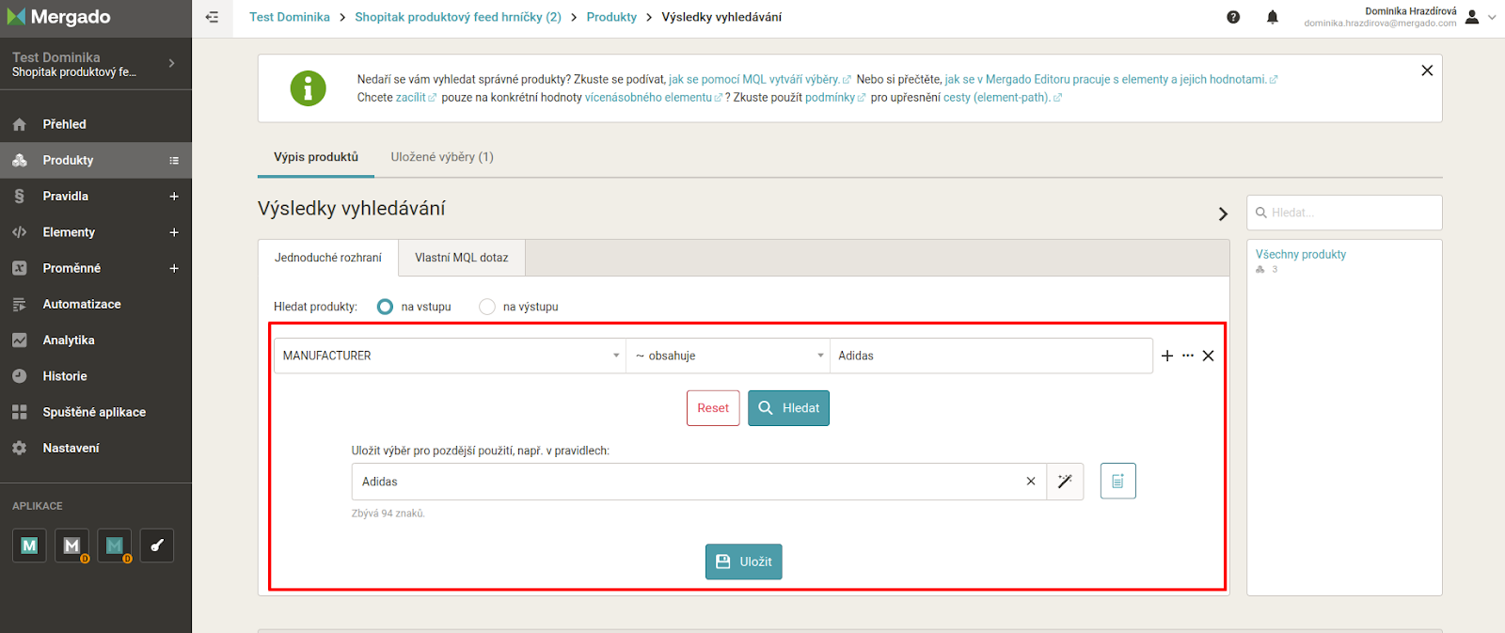
Task: Click the note icon beside selection name
Action: click(x=1117, y=482)
